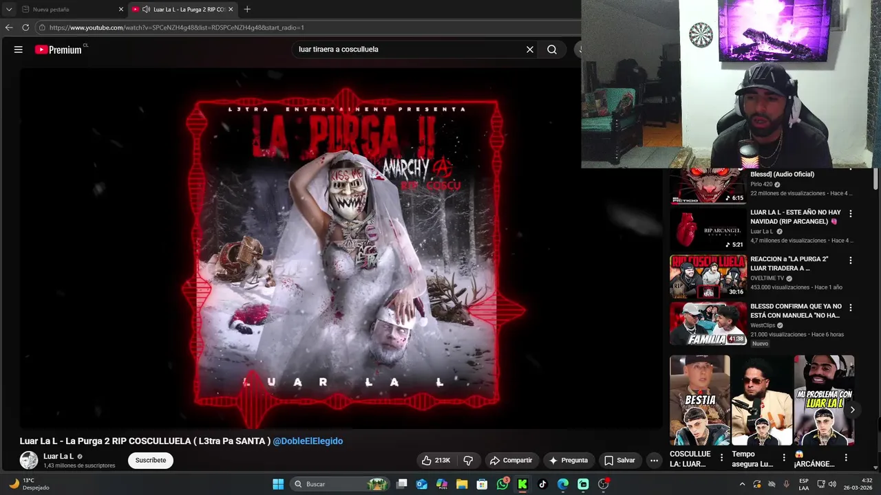Viewport: 881px width, 495px height.
Task: Play 'ESTE AÑO NO HAY NAVIDAD' thumbnail
Action: pos(708,229)
